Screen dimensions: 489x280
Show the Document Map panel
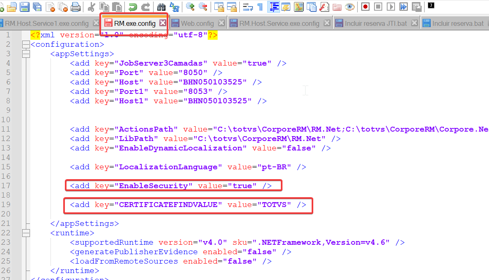[299, 7]
